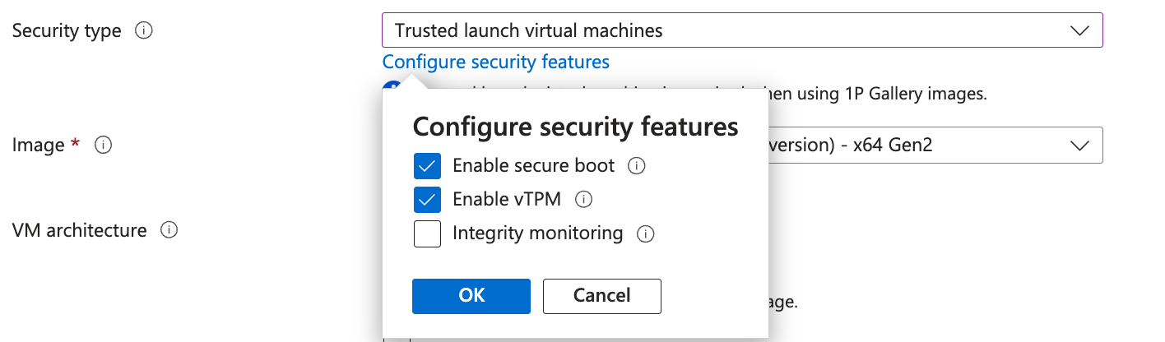Viewport: 1165px width, 342px height.
Task: Click the info icon beside Security type
Action: (144, 31)
